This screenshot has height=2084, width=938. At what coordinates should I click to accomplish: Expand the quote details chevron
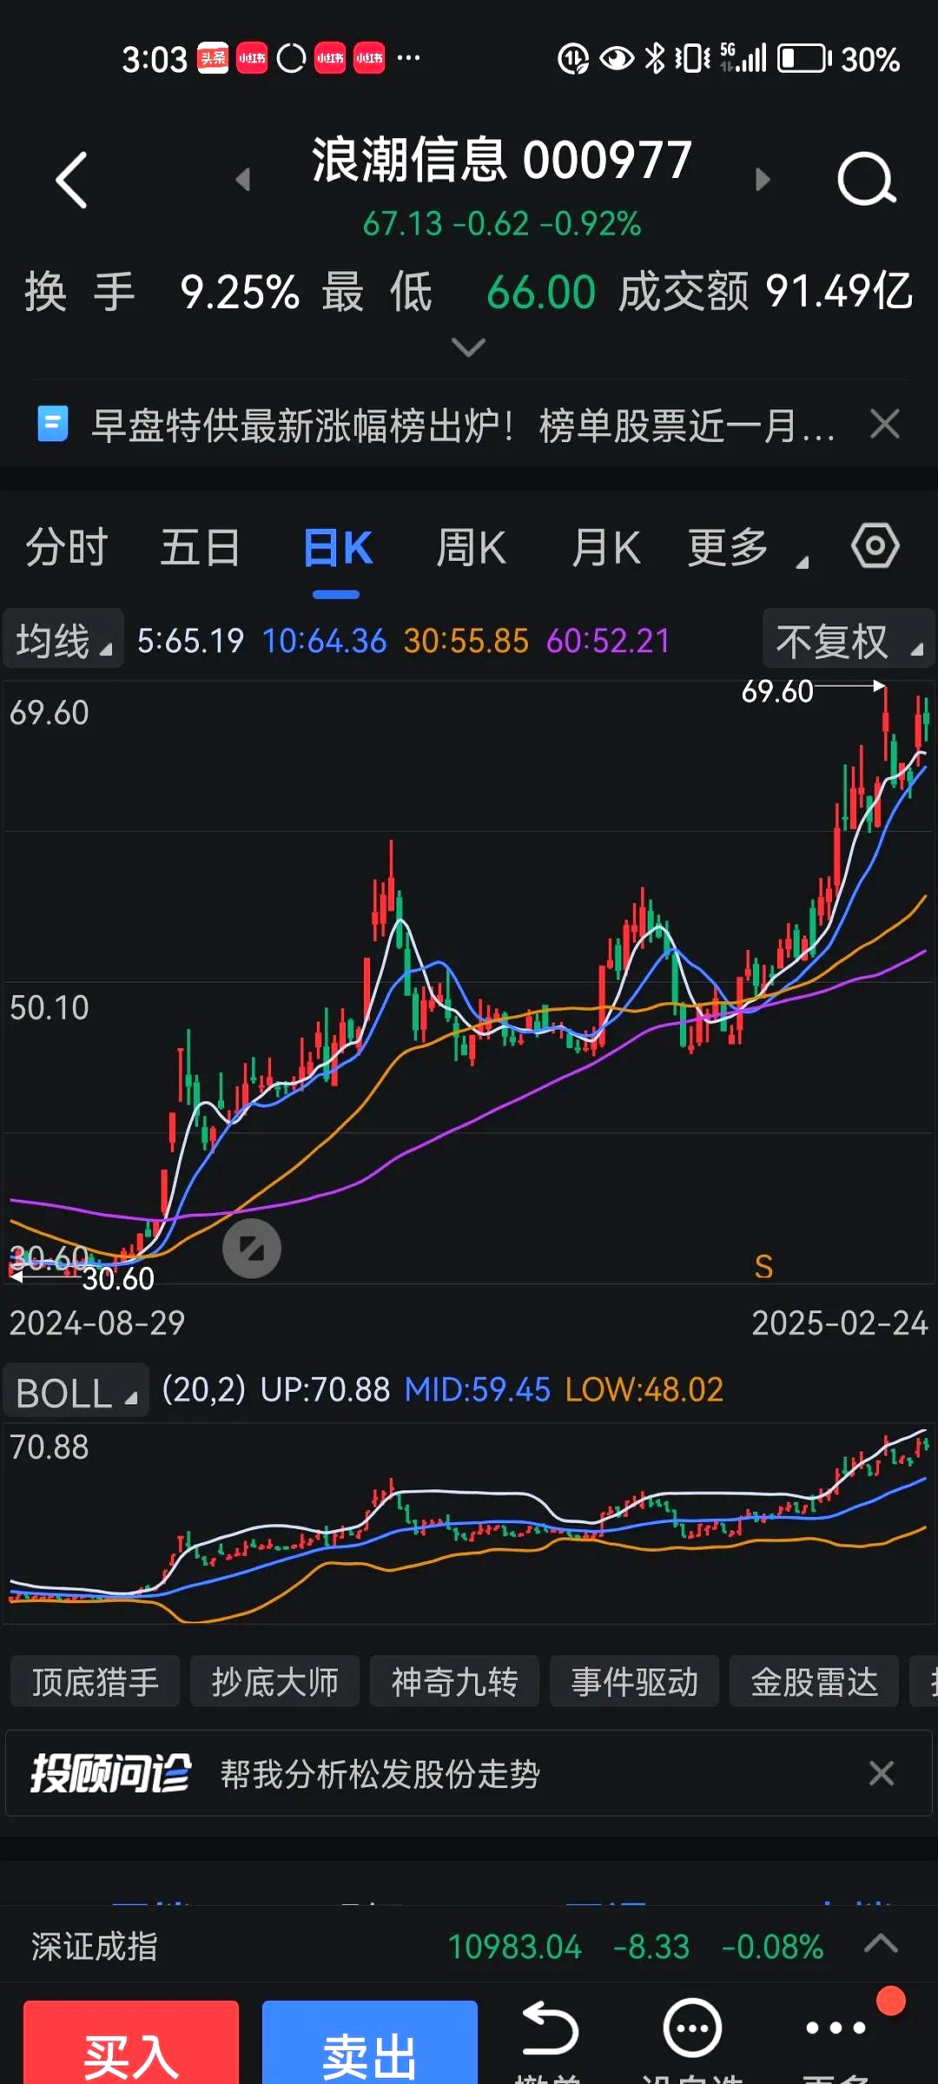(469, 347)
